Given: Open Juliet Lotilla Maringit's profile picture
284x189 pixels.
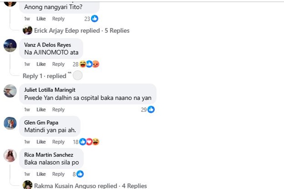Looking at the screenshot, I should pos(10,91).
